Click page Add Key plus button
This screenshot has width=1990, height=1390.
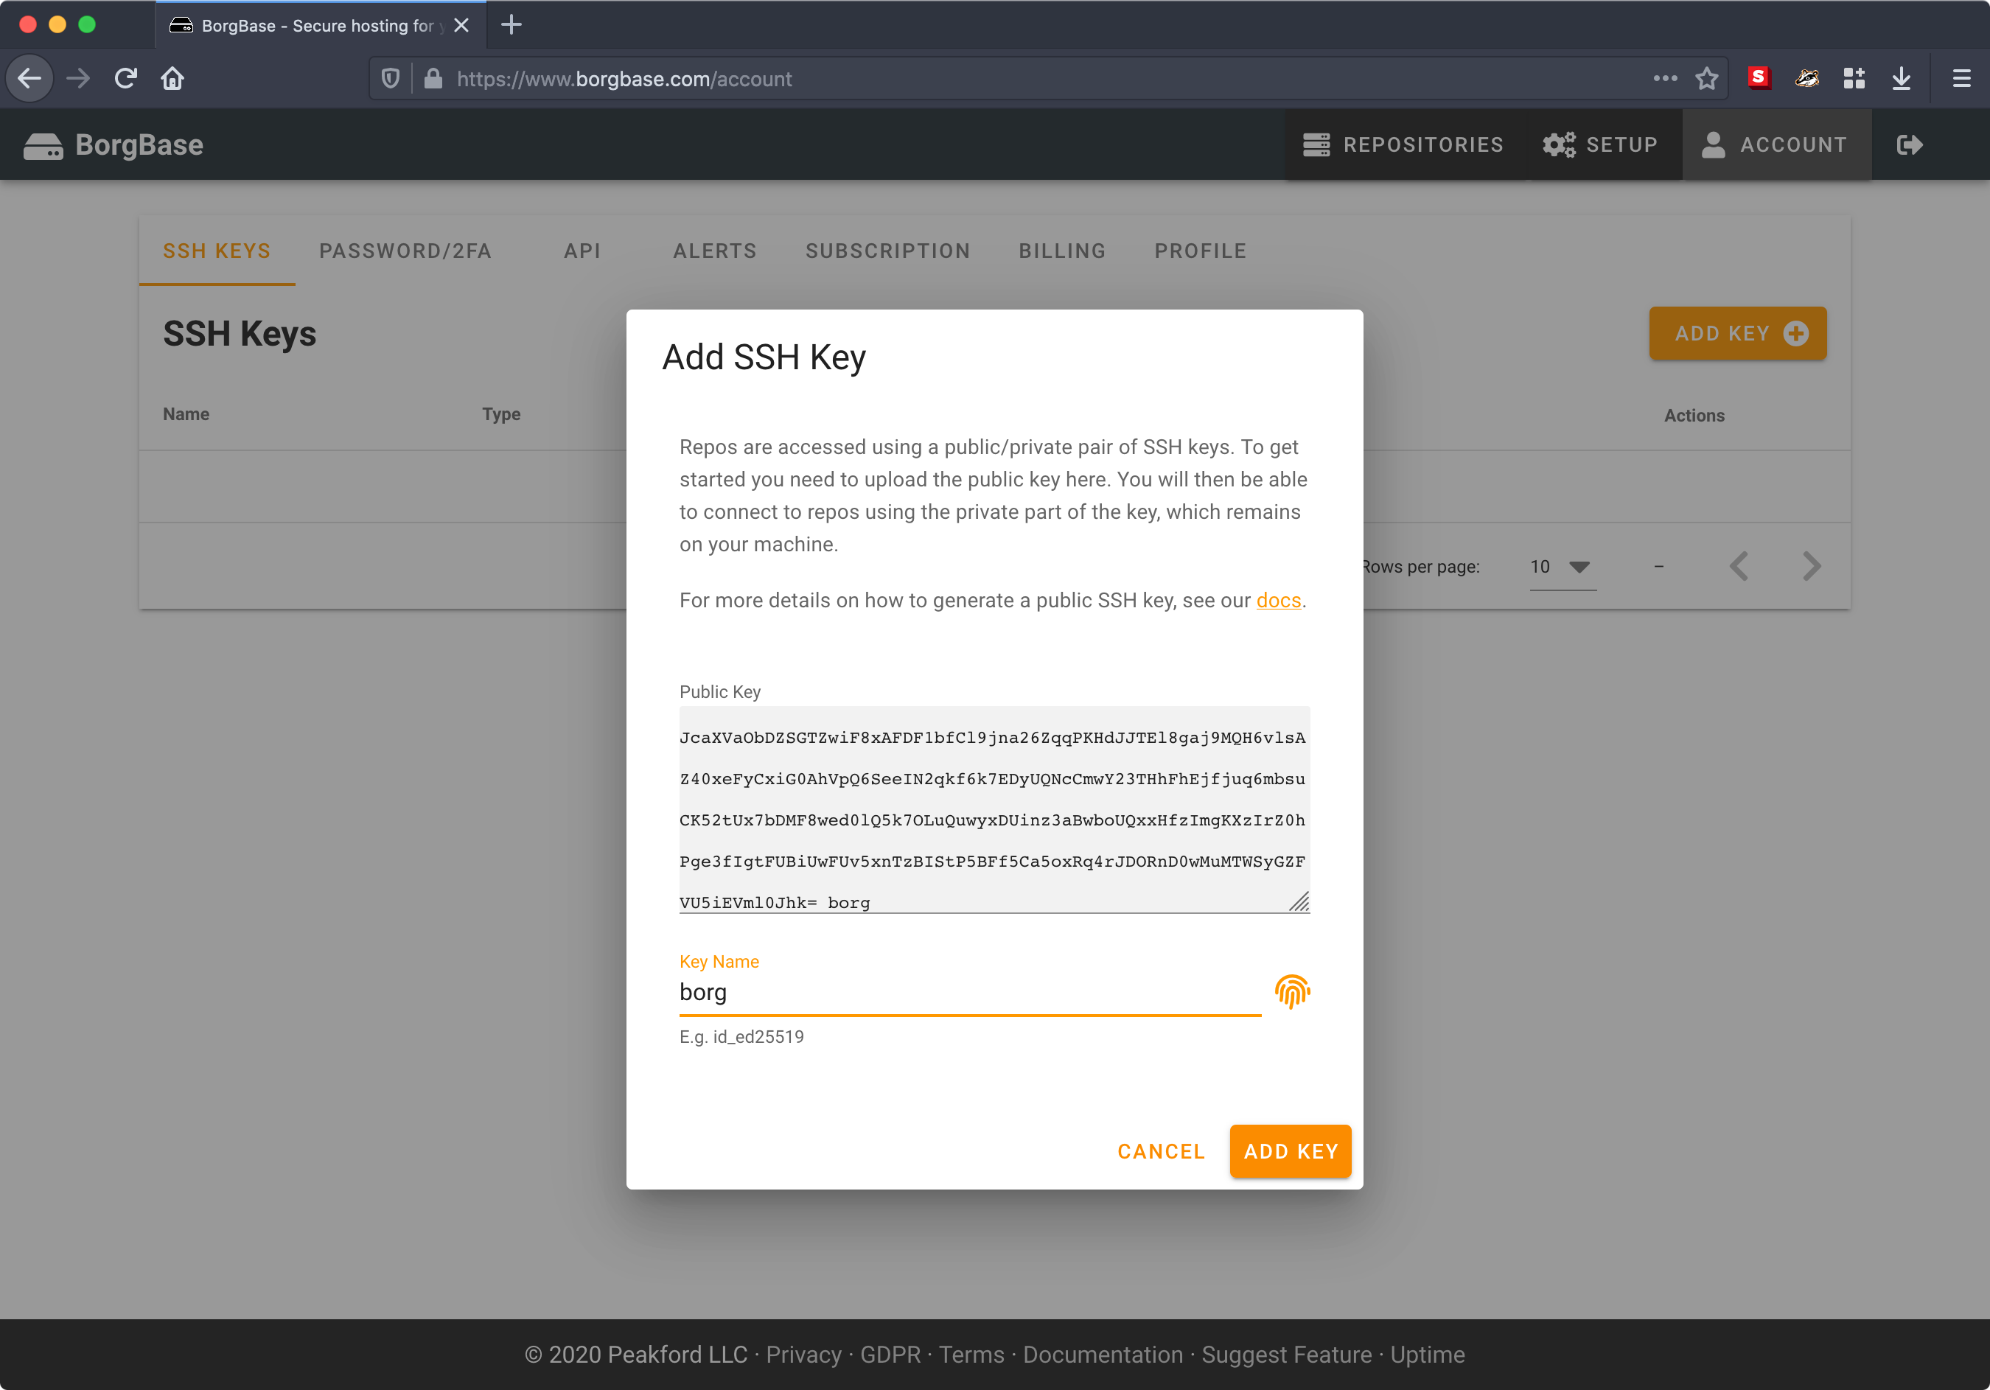pos(1737,334)
